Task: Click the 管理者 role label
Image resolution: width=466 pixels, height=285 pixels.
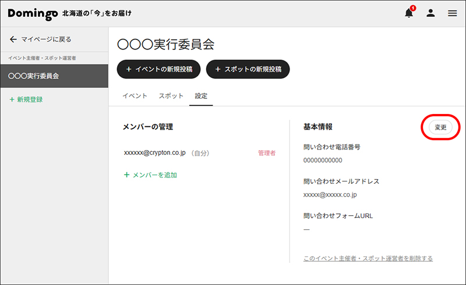Action: 267,153
